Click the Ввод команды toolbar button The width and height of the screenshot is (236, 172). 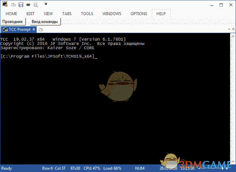[x=45, y=22]
